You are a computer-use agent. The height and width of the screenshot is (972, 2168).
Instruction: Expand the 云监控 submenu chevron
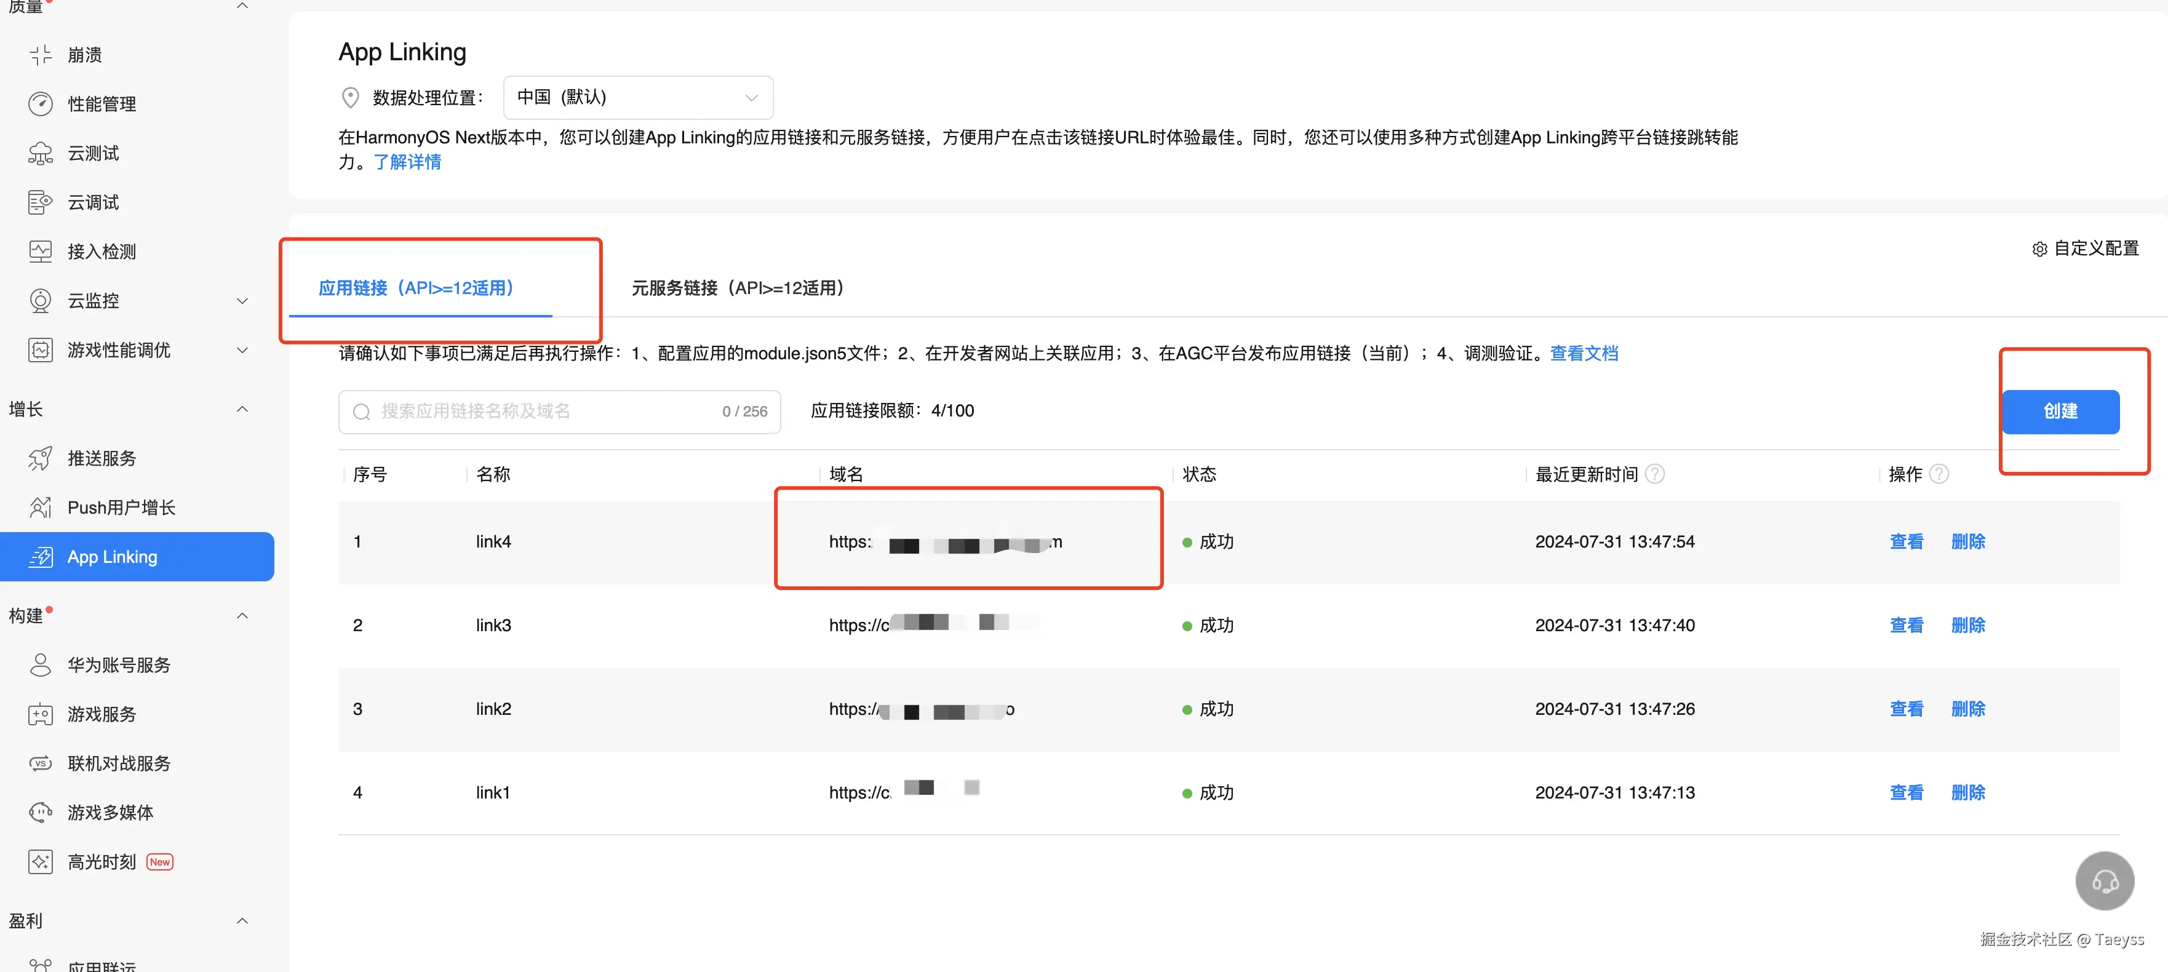[x=242, y=300]
